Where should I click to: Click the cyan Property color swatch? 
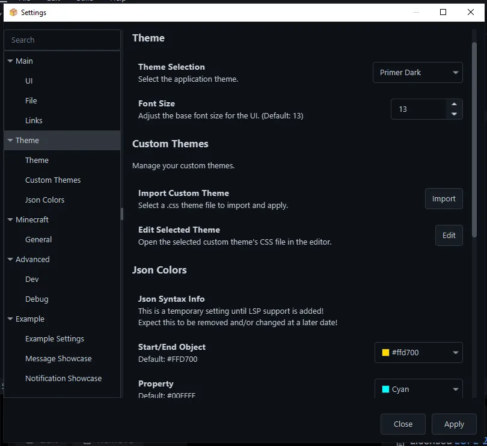386,389
